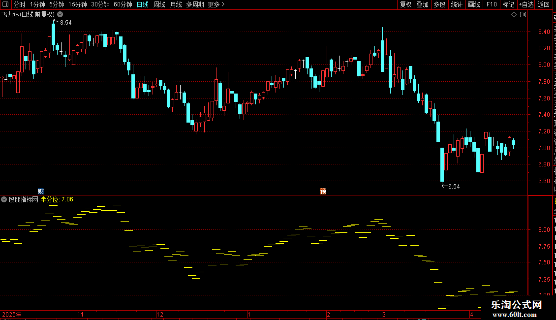Toggle the side panel icon in chart header
Image resolution: width=556 pixels, height=320 pixels.
click(x=523, y=15)
